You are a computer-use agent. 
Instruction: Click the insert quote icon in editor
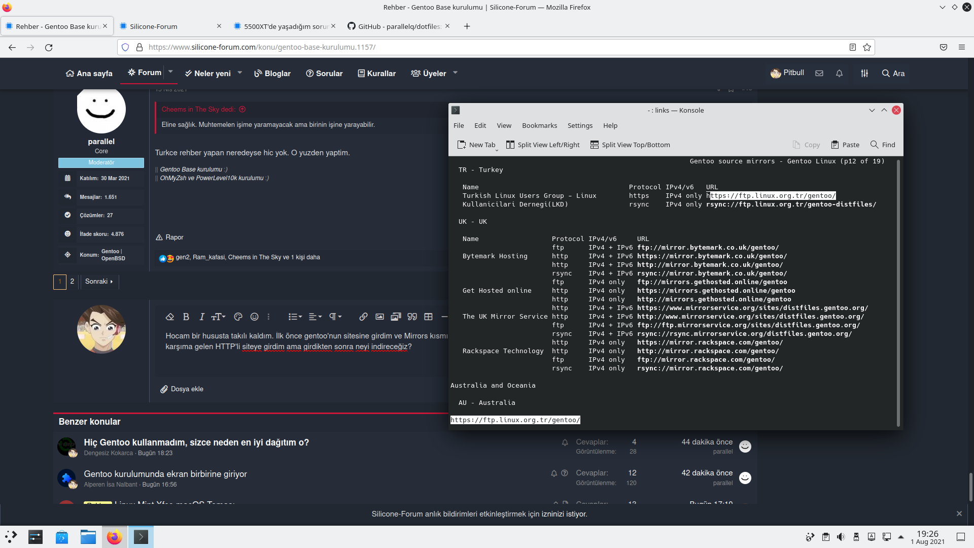pyautogui.click(x=412, y=317)
